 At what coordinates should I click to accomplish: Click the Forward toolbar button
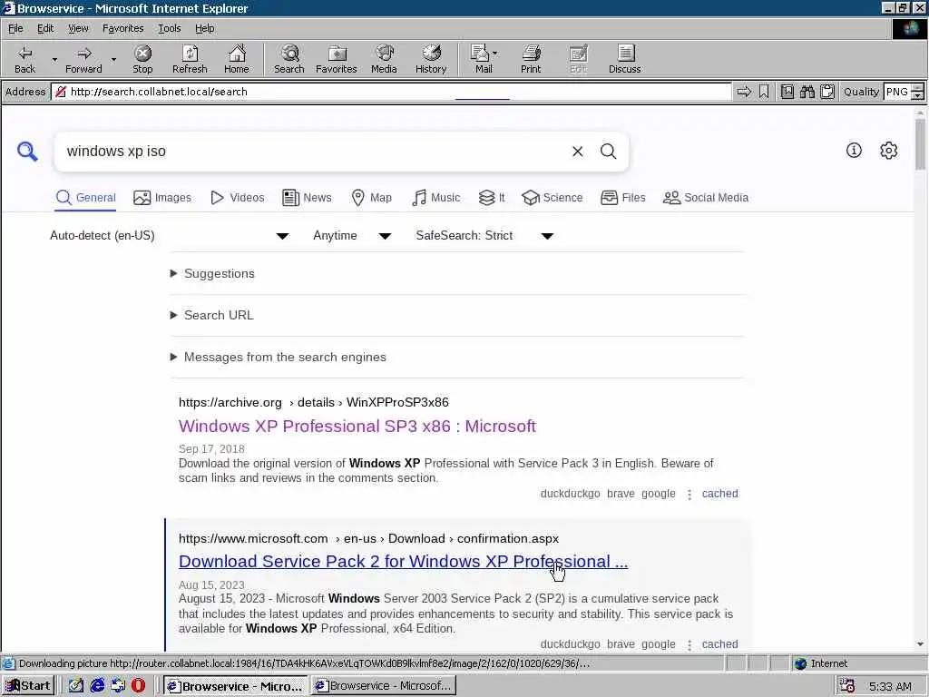pos(83,59)
